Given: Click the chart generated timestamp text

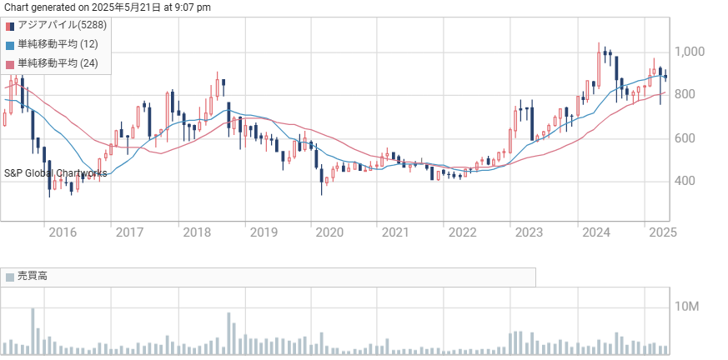Looking at the screenshot, I should coord(108,7).
